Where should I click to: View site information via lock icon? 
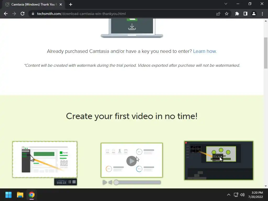pos(33,14)
